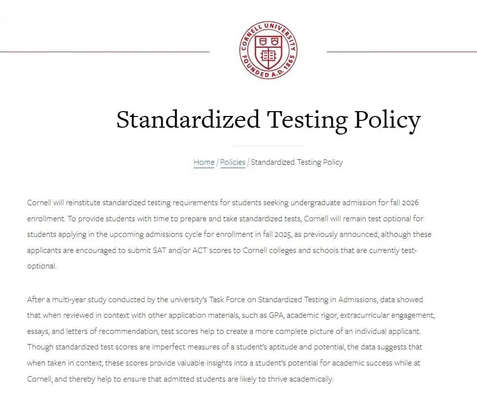
Task: Click the "CORNELL UNIVERSITY" lettering on the seal
Action: click(x=267, y=27)
